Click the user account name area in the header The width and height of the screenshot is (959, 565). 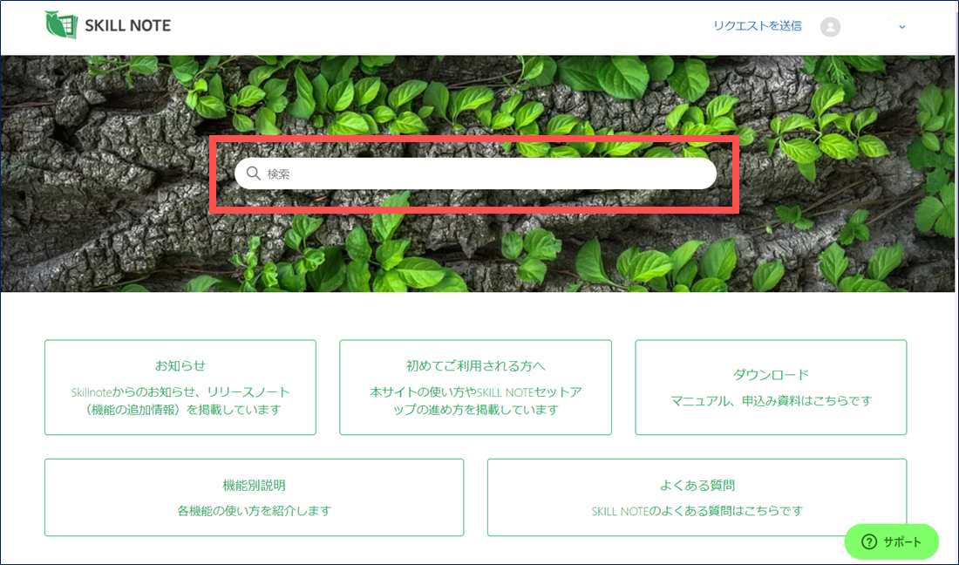click(x=867, y=27)
